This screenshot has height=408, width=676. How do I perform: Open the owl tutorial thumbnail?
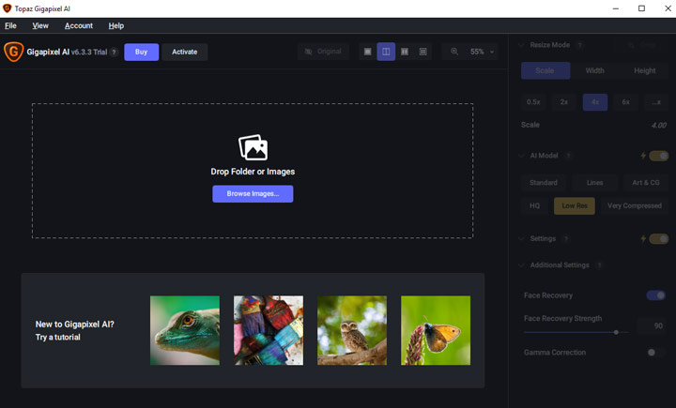352,330
